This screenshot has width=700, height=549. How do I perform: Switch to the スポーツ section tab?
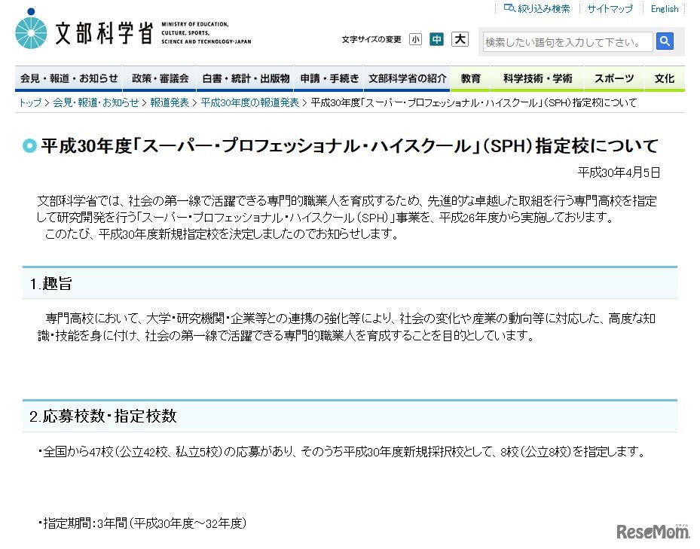coord(613,78)
